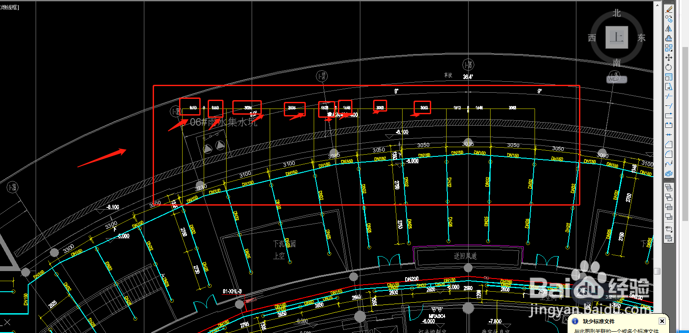Select the Break tool
The width and height of the screenshot is (689, 333).
click(669, 125)
